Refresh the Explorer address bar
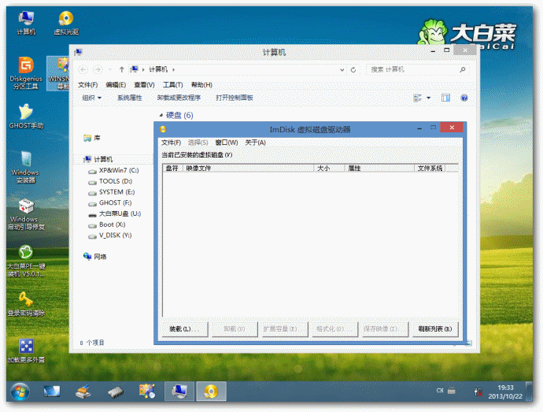The width and height of the screenshot is (543, 412). [x=353, y=69]
